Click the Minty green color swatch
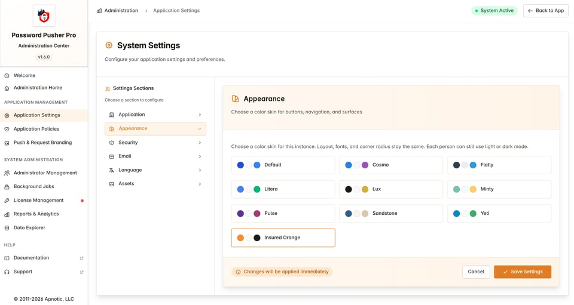The height and width of the screenshot is (305, 574). click(456, 189)
